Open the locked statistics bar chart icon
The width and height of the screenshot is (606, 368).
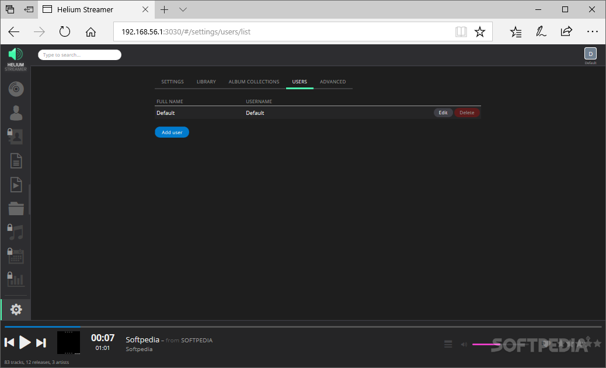(x=15, y=279)
